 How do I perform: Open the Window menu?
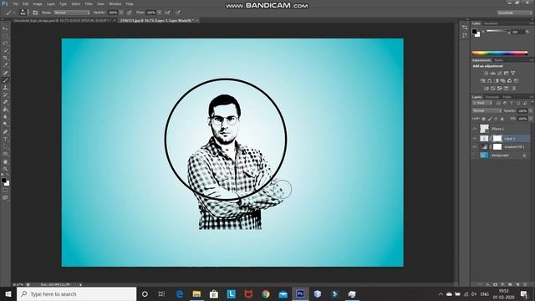click(x=115, y=3)
